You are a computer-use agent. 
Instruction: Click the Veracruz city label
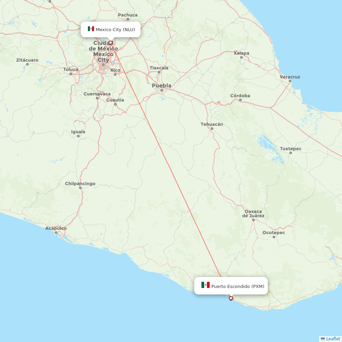click(x=290, y=77)
